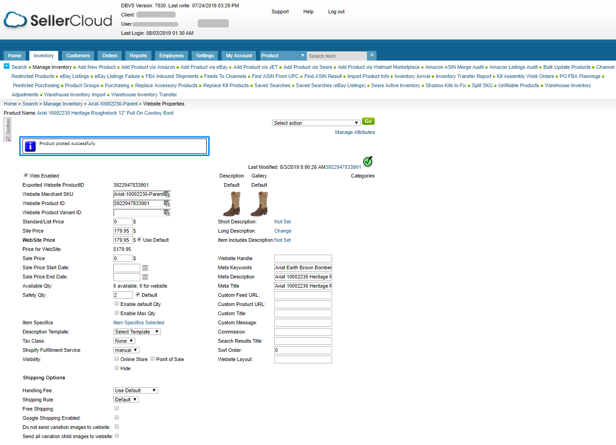
Task: Click the Search term input field
Action: pos(337,56)
